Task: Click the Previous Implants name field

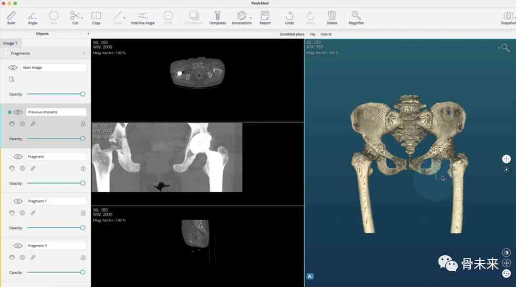Action: [x=56, y=113]
